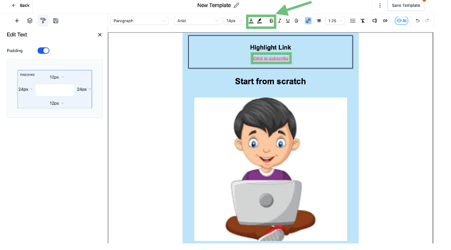Click the bulleted list icon
The width and height of the screenshot is (451, 250).
(353, 21)
